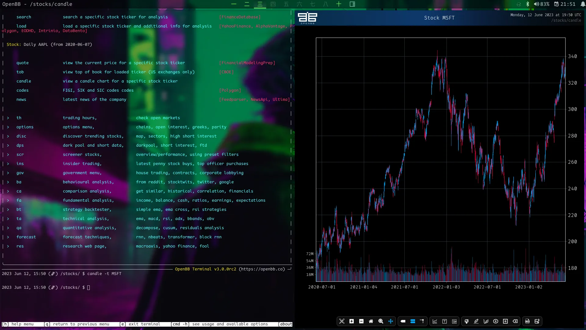This screenshot has width=586, height=330.
Task: Export the chart data as CSV
Action: point(527,321)
